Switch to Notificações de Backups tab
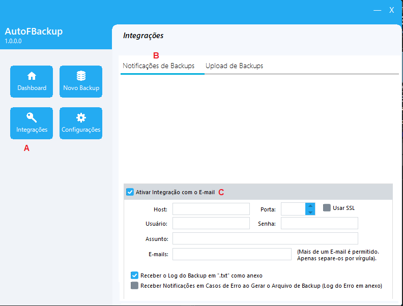403x306 pixels. pyautogui.click(x=159, y=66)
